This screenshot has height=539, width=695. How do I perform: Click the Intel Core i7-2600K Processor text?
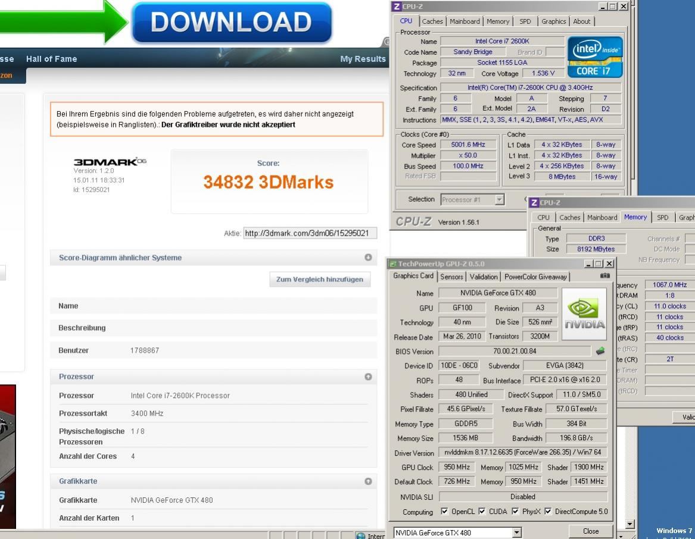tap(180, 396)
